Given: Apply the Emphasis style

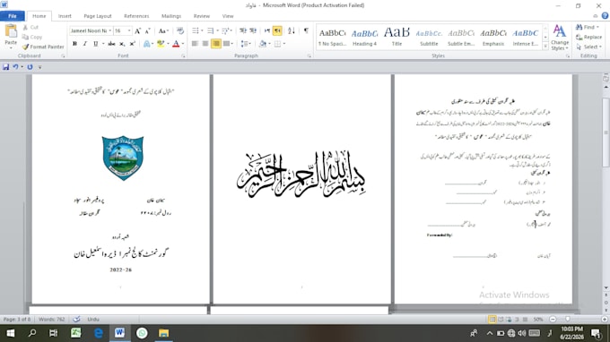Looking at the screenshot, I should (x=492, y=38).
